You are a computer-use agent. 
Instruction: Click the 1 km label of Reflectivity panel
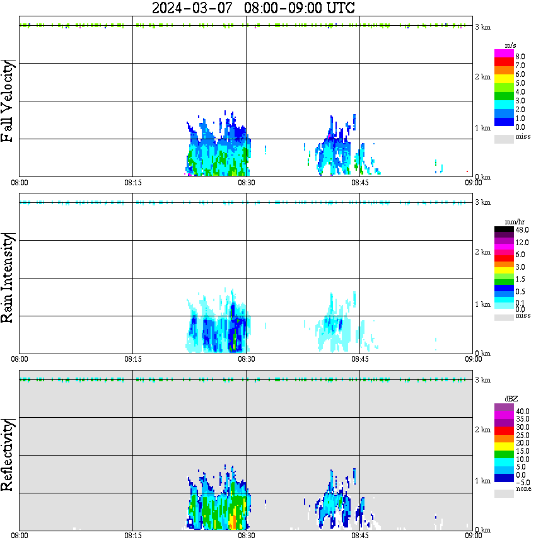[482, 481]
